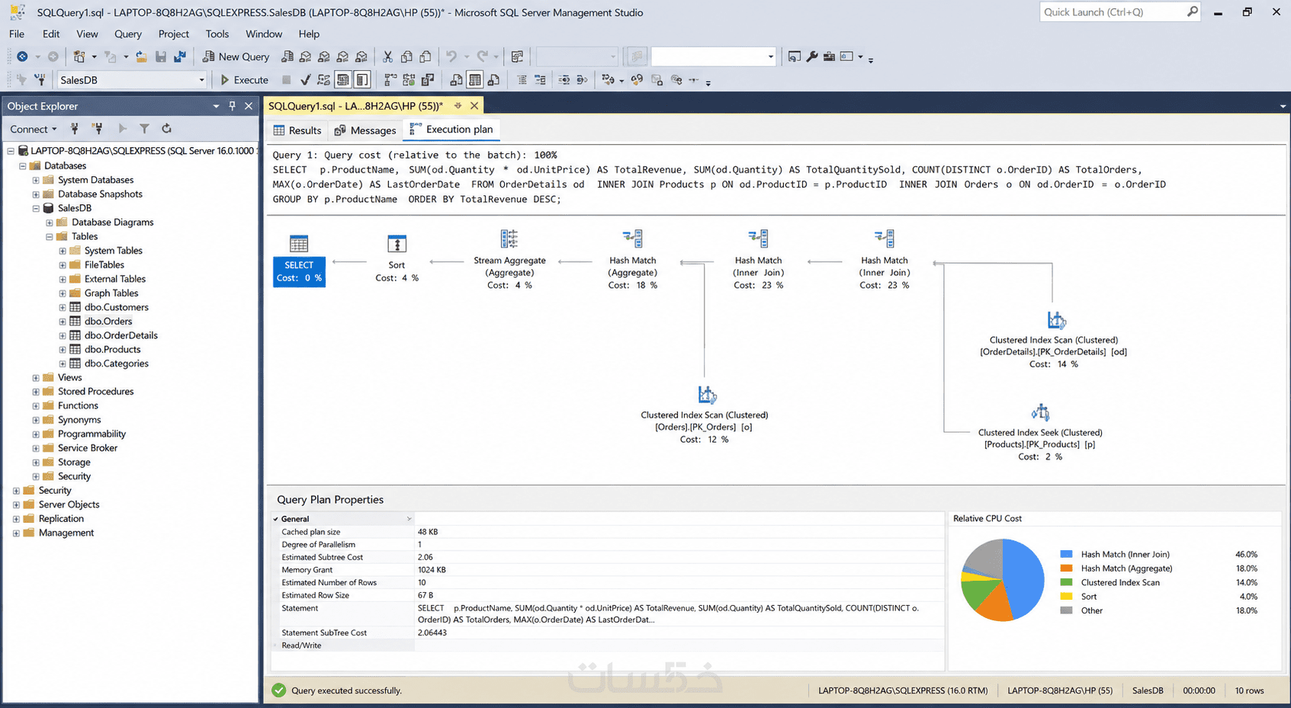The image size is (1291, 708).
Task: Collapse the General properties section
Action: (276, 519)
